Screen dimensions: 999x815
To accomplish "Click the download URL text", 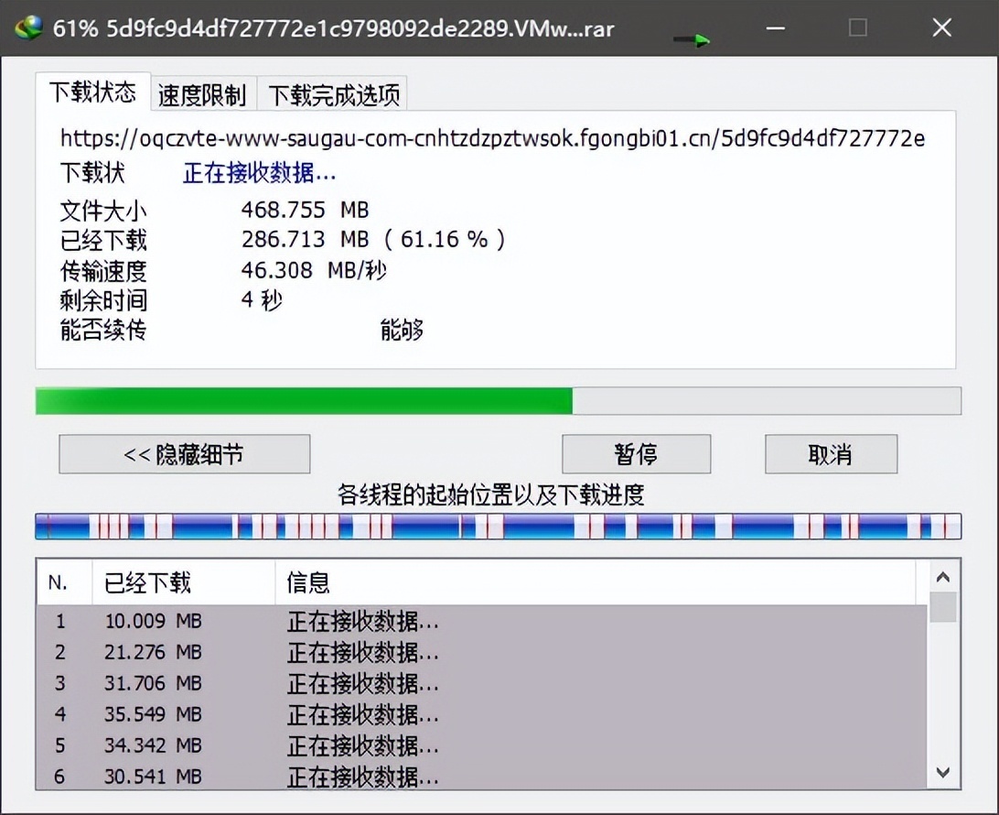I will (x=492, y=137).
